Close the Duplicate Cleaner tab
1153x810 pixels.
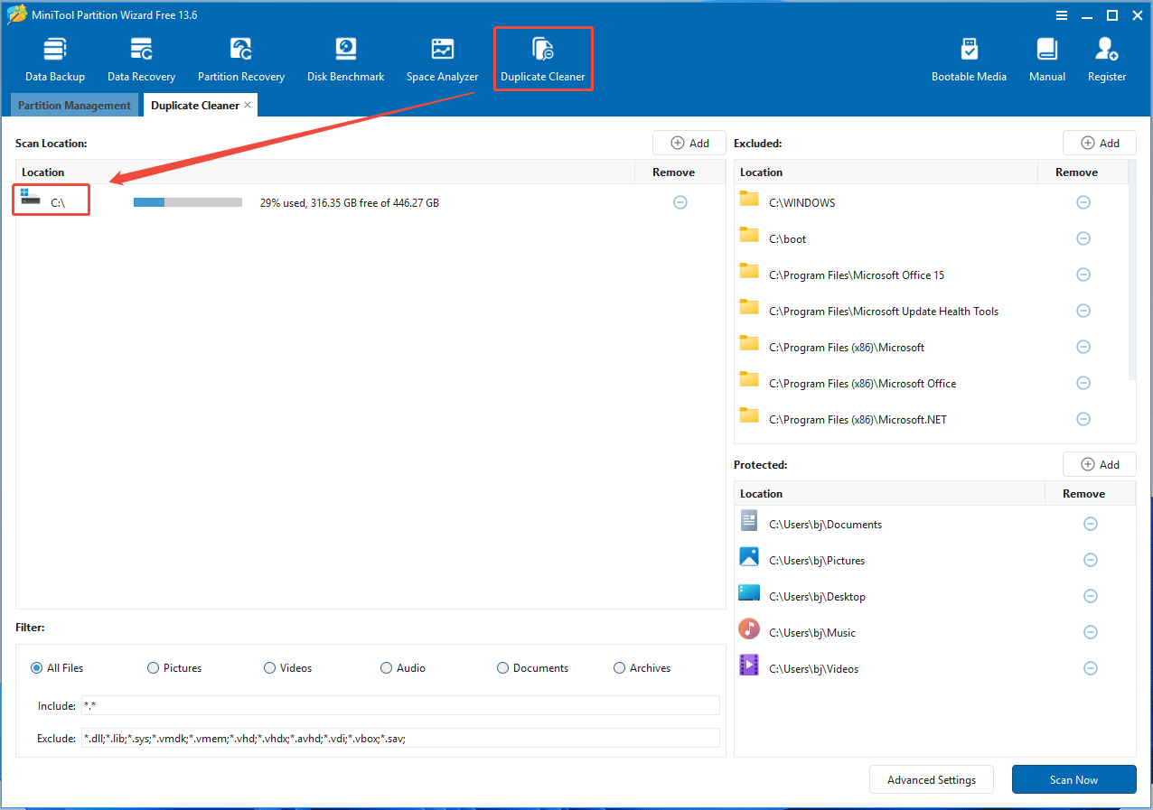click(247, 104)
